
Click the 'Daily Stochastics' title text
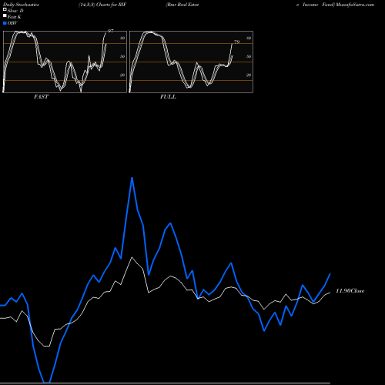(21, 5)
